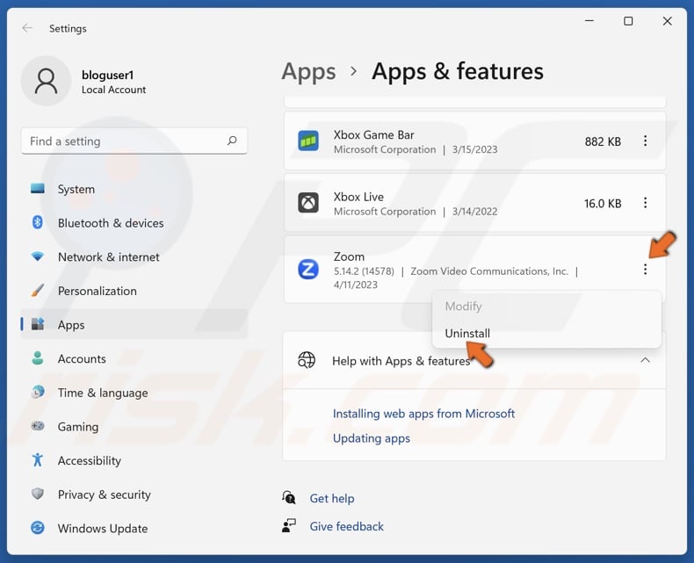Click the Help with Apps & features title

point(401,361)
